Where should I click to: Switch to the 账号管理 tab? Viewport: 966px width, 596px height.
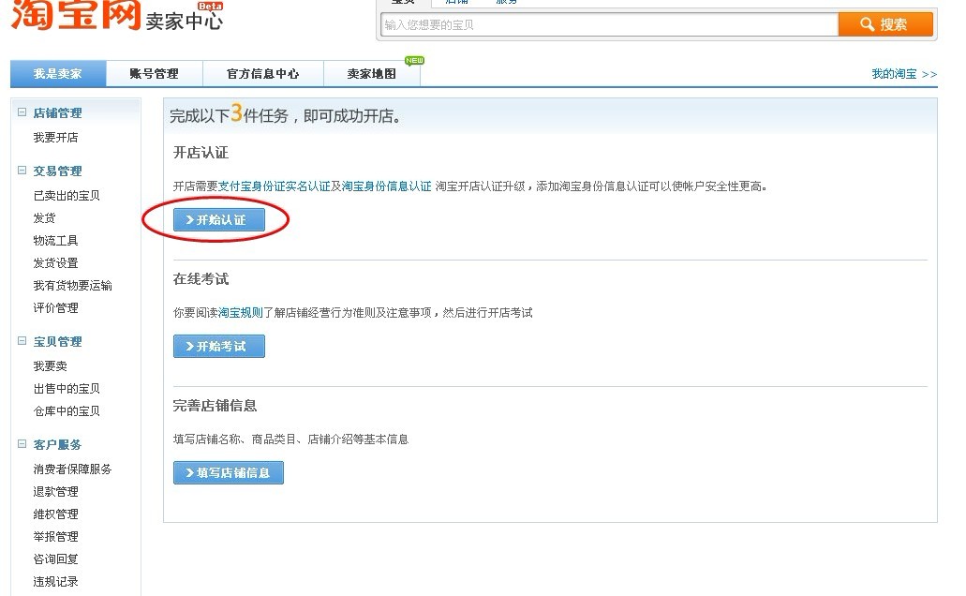coord(156,73)
